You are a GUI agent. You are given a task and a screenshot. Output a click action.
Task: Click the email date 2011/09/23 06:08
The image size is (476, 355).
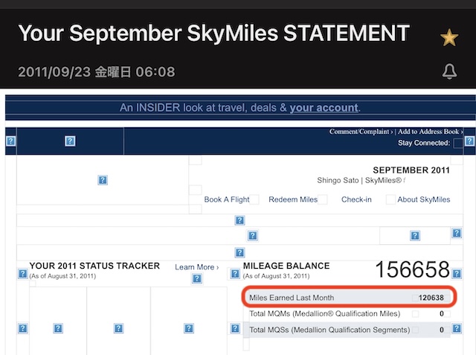coord(96,72)
